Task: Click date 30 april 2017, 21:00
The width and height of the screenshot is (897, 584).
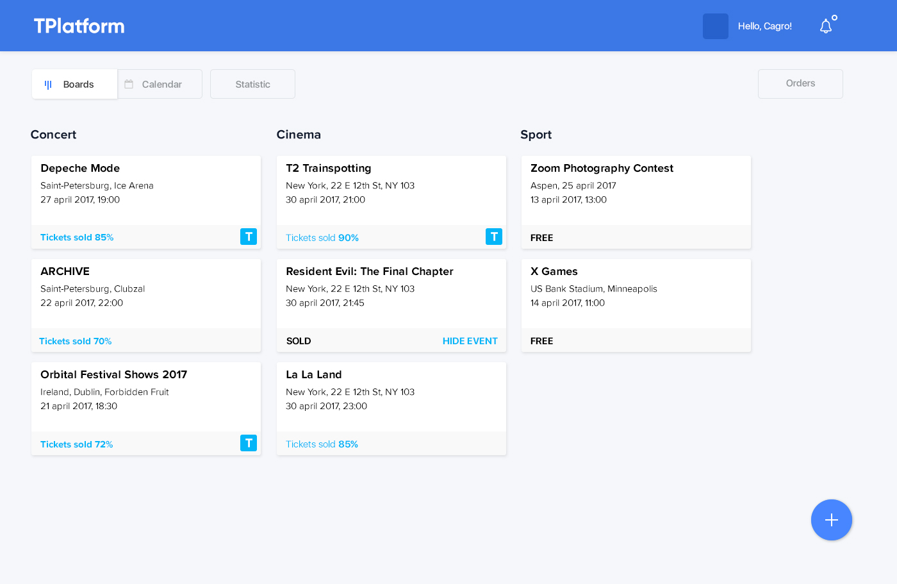Action: [x=325, y=200]
